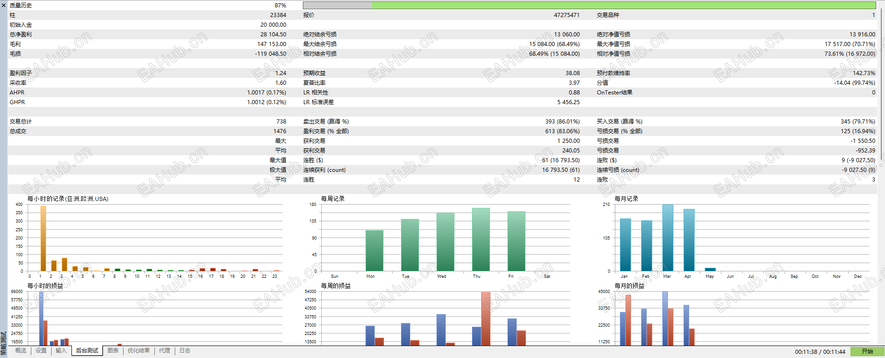Click 连败 ($) value 9 (-9 027.50)
885x358 pixels.
(x=858, y=160)
